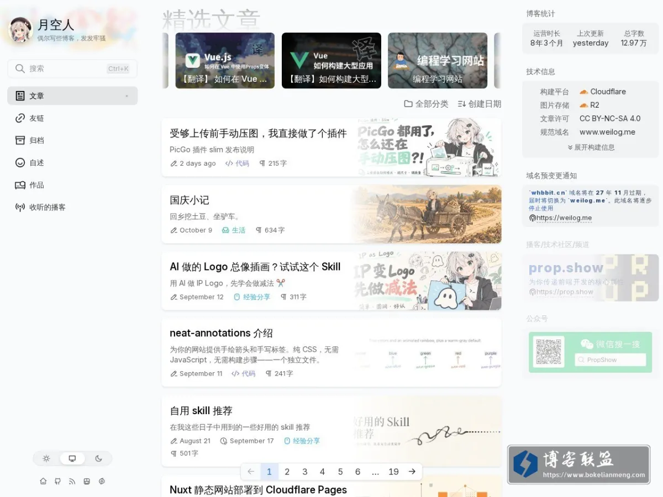Viewport: 663px width, 497px height.
Task: Open the home icon in sidebar footer
Action: (x=43, y=482)
